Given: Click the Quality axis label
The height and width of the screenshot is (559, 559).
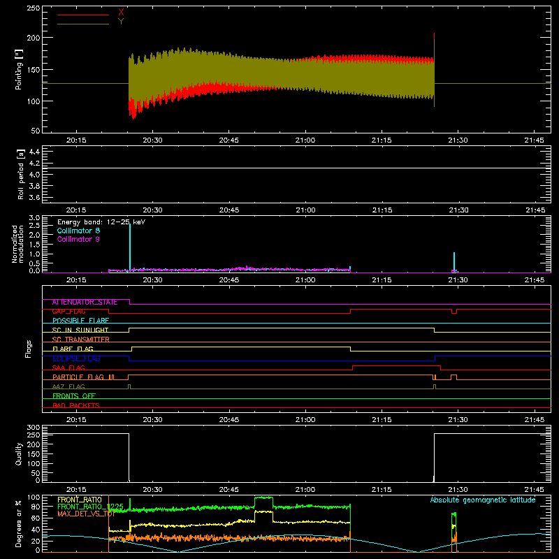Looking at the screenshot, I should pyautogui.click(x=19, y=453).
